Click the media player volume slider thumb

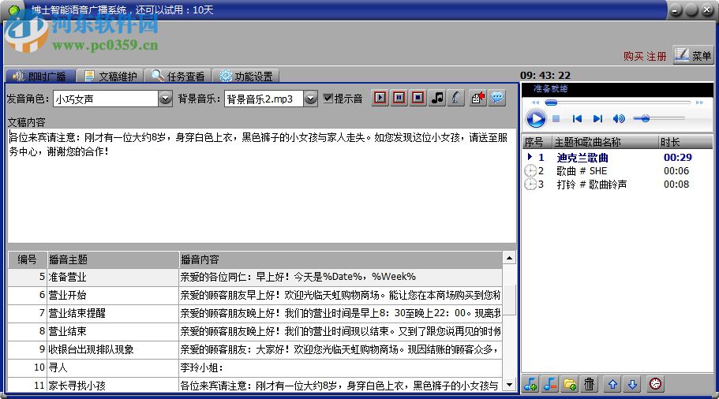(x=645, y=118)
